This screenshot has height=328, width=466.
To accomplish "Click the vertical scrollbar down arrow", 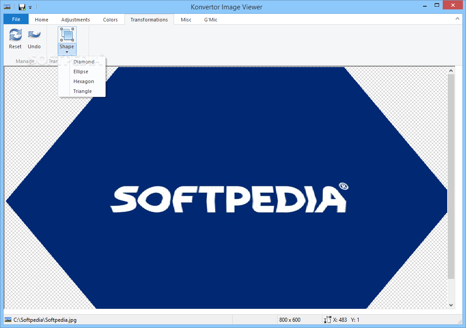I will (451, 305).
